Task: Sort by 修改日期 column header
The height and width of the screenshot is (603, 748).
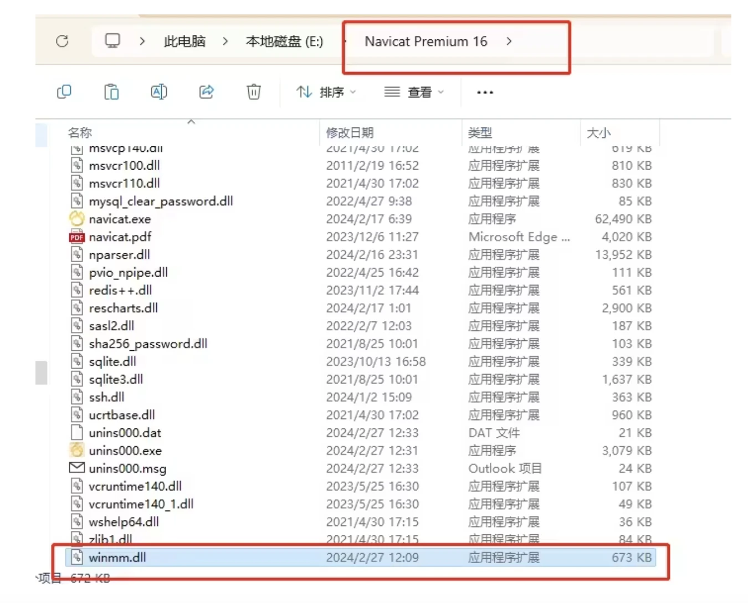Action: point(350,132)
